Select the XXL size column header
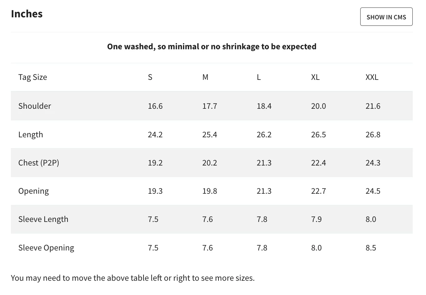426x295 pixels. 372,77
